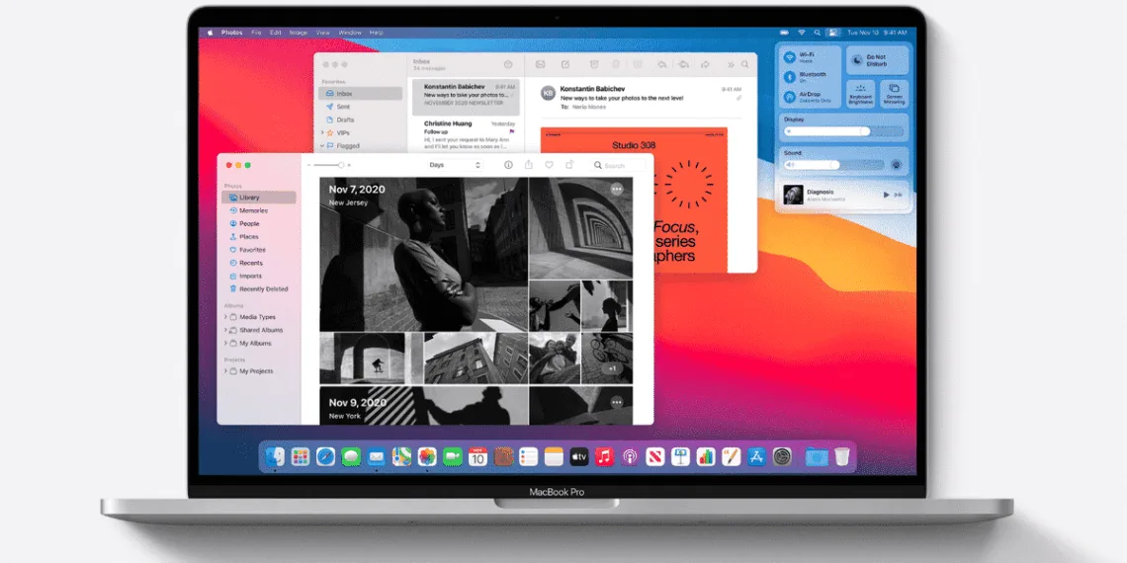Click the Search field in Photos
The width and height of the screenshot is (1127, 563).
pyautogui.click(x=618, y=165)
